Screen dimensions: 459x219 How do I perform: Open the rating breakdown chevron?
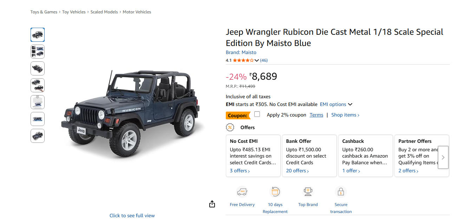257,60
